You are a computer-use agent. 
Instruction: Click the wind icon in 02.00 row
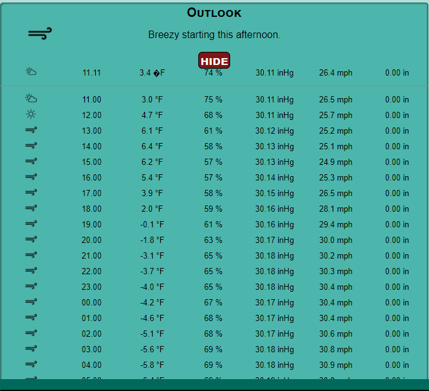click(x=31, y=333)
